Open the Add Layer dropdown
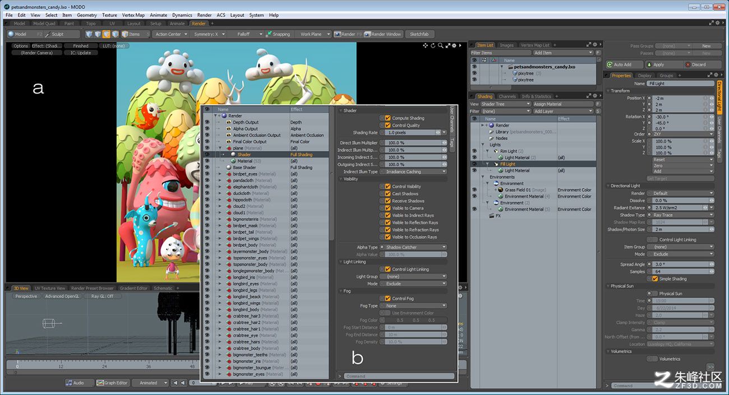This screenshot has width=729, height=395. click(563, 111)
